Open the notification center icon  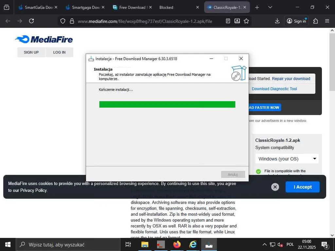tap(325, 245)
